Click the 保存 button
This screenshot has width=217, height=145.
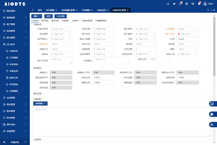tap(49, 16)
